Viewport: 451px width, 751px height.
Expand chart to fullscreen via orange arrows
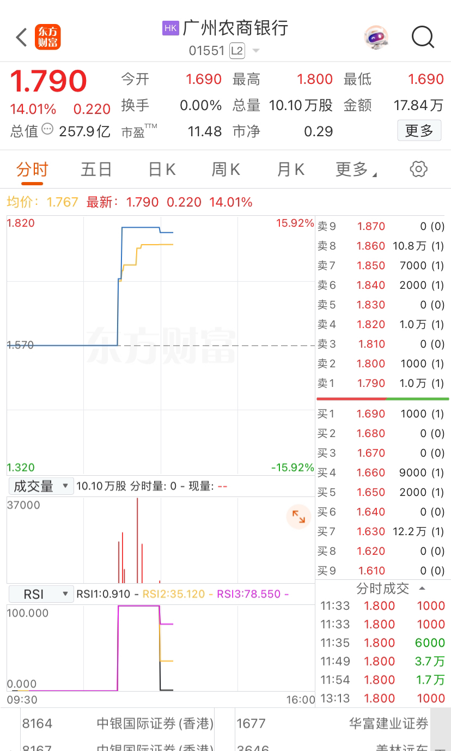298,517
